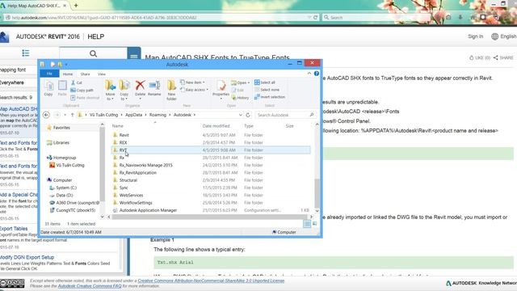Open Export Tables search result
Screen dimensions: 517x291
tap(14, 228)
